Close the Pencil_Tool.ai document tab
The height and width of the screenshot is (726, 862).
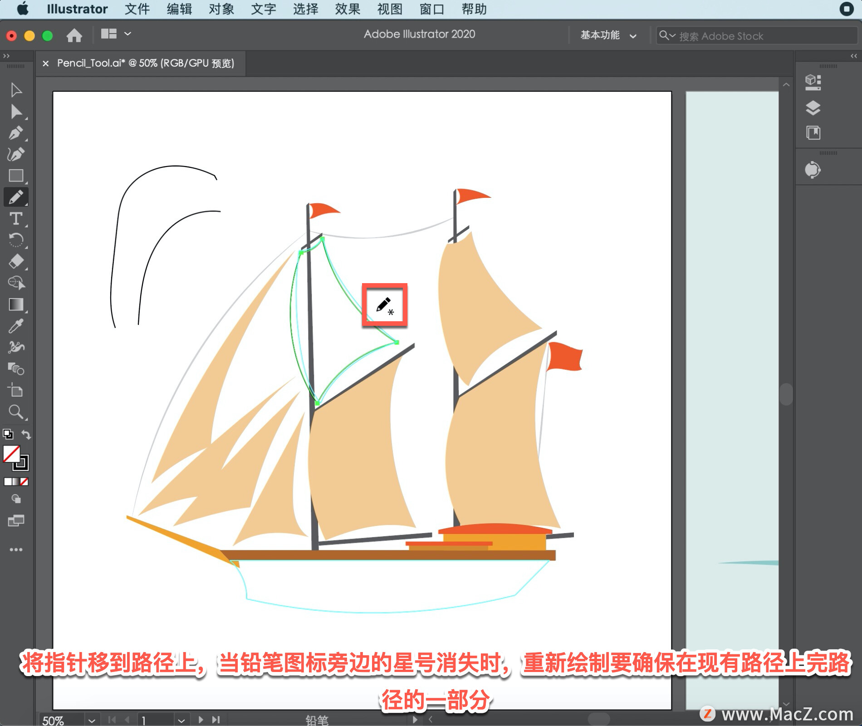pos(45,64)
